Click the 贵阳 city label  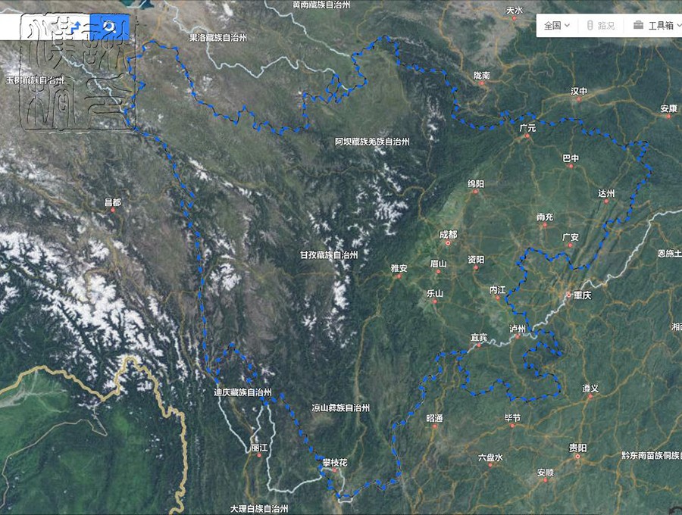pos(577,448)
